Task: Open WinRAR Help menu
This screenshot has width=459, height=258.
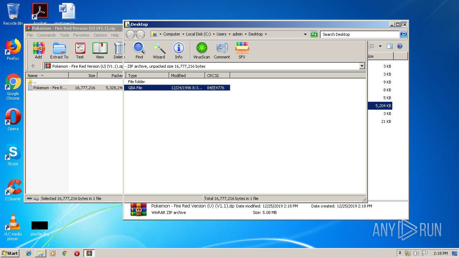Action: tap(115, 35)
